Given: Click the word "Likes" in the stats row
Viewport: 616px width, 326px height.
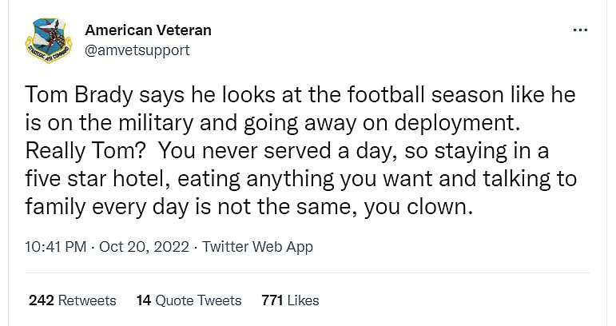Looking at the screenshot, I should coord(304,300).
